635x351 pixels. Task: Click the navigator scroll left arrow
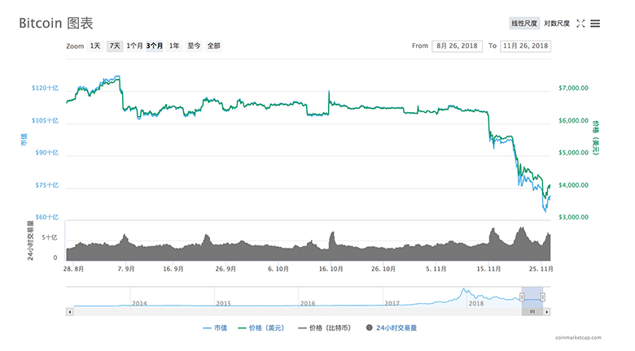coord(70,312)
